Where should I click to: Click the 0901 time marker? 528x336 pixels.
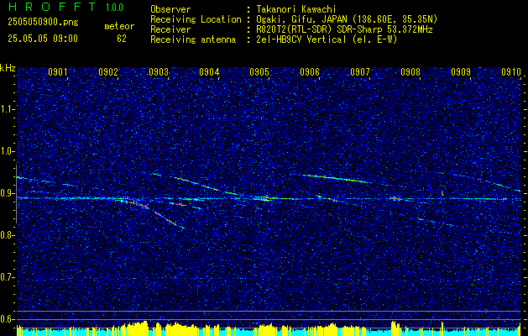[x=58, y=72]
